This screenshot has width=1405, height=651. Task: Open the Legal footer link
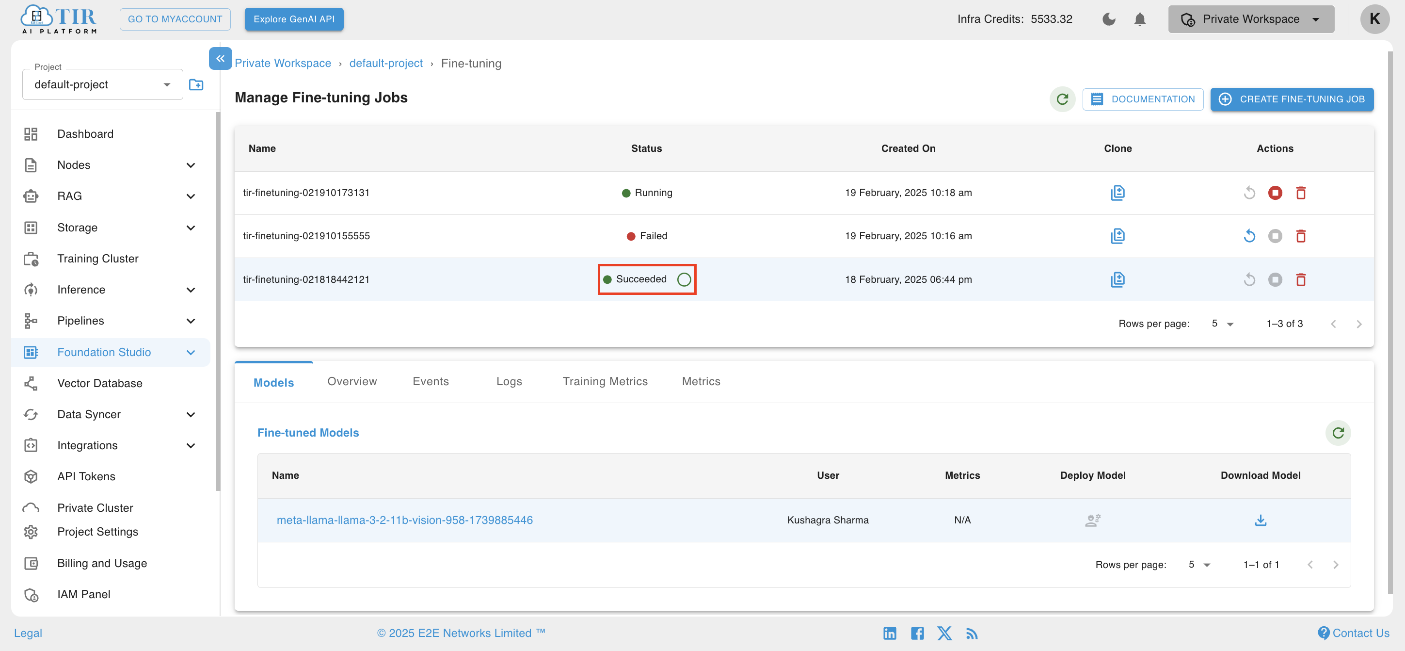[x=28, y=633]
